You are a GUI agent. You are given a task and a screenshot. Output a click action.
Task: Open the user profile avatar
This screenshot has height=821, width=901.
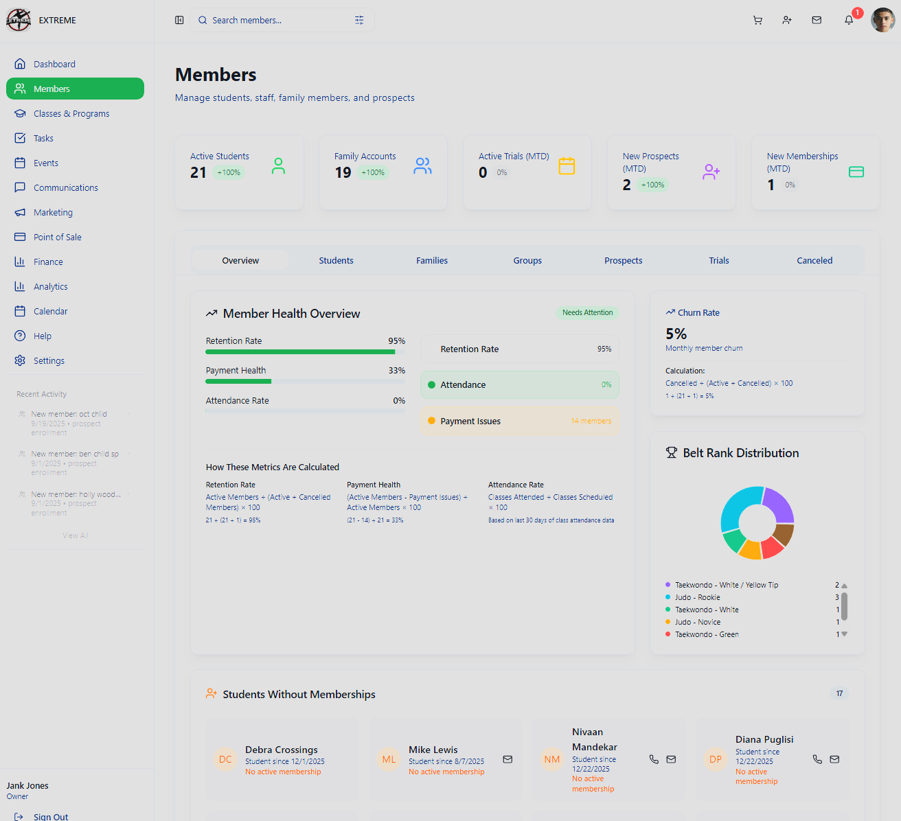coord(882,20)
